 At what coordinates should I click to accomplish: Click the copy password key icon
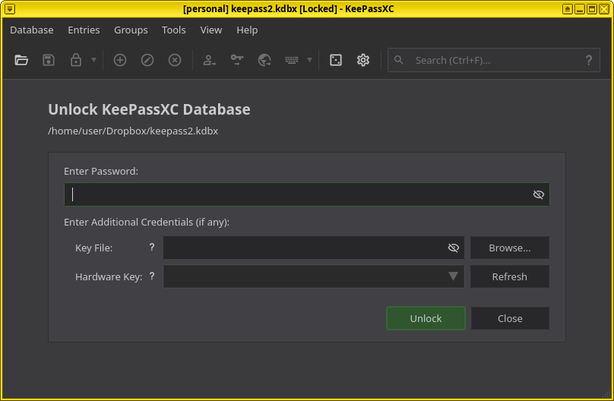pos(237,60)
